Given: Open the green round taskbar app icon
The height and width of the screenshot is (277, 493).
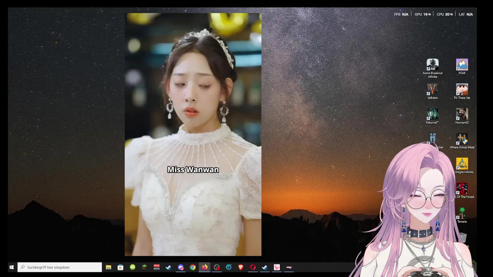Looking at the screenshot, I should tap(132, 267).
